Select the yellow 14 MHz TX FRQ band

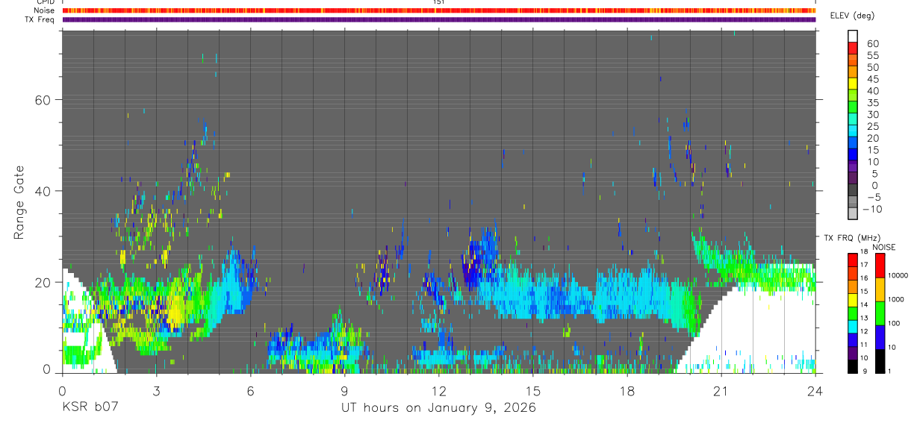click(x=854, y=299)
